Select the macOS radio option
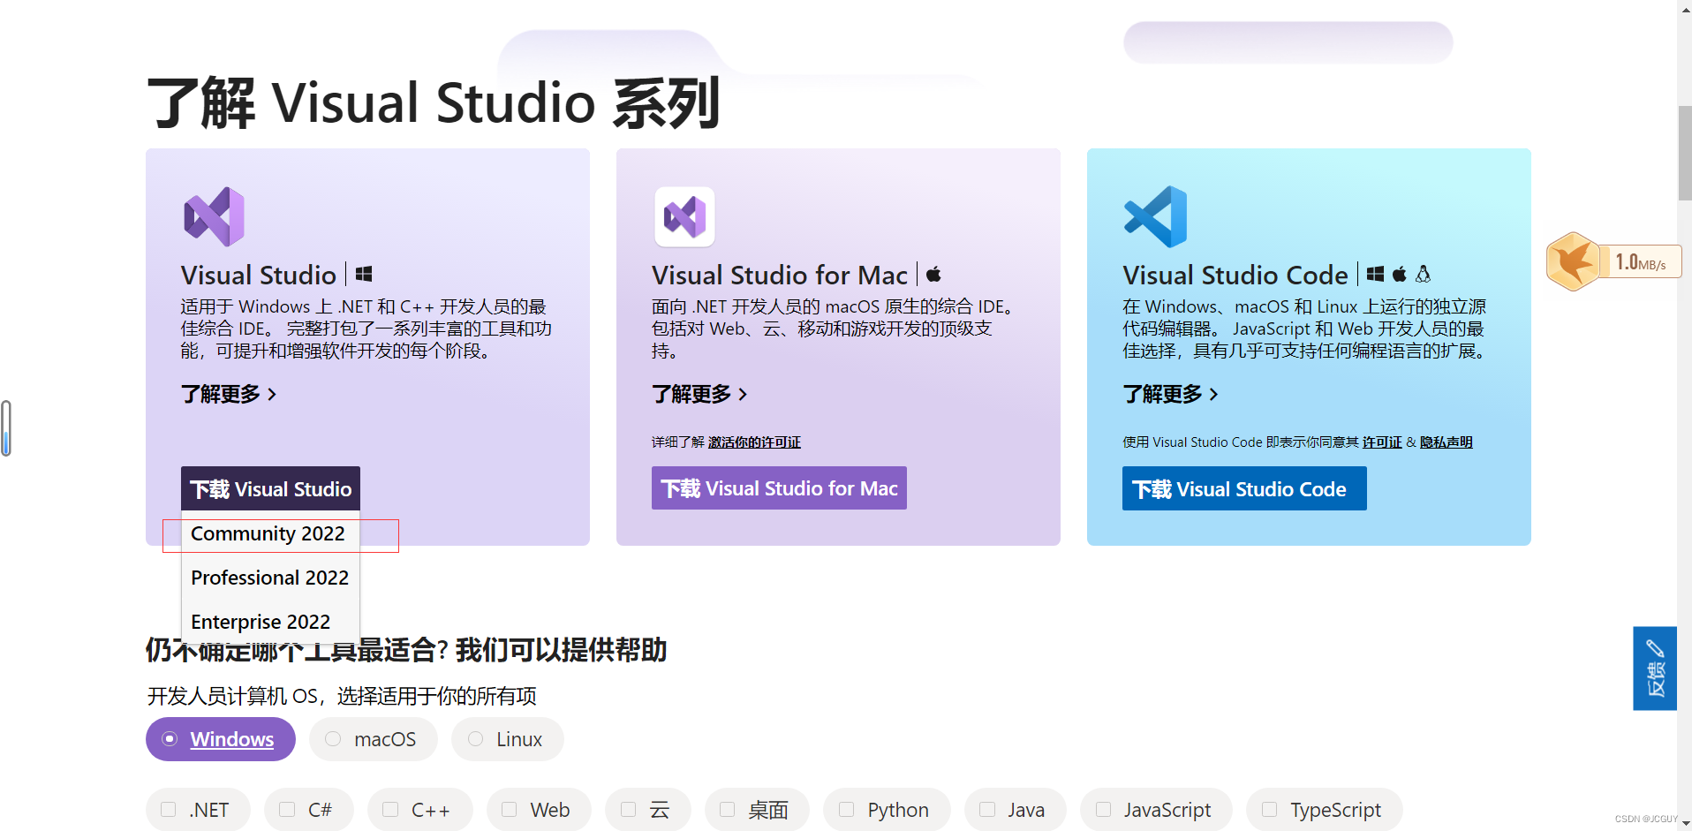This screenshot has width=1692, height=831. (373, 739)
